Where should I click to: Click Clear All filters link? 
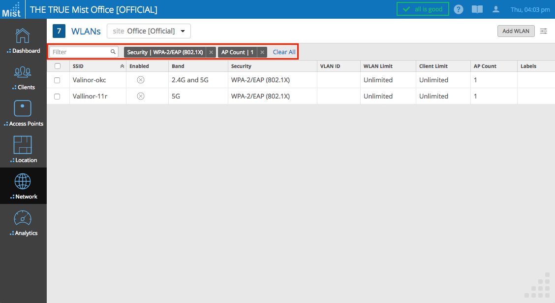point(284,52)
